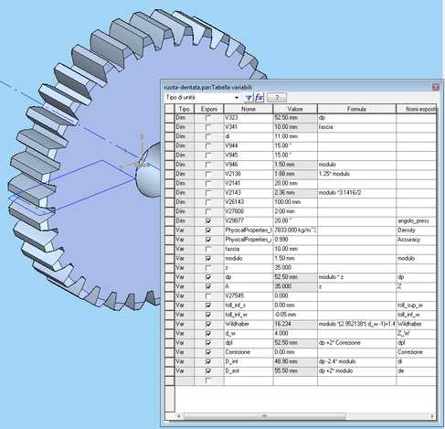The width and height of the screenshot is (445, 429).
Task: Uncheck Esponi for V28877 row
Action: coord(208,220)
